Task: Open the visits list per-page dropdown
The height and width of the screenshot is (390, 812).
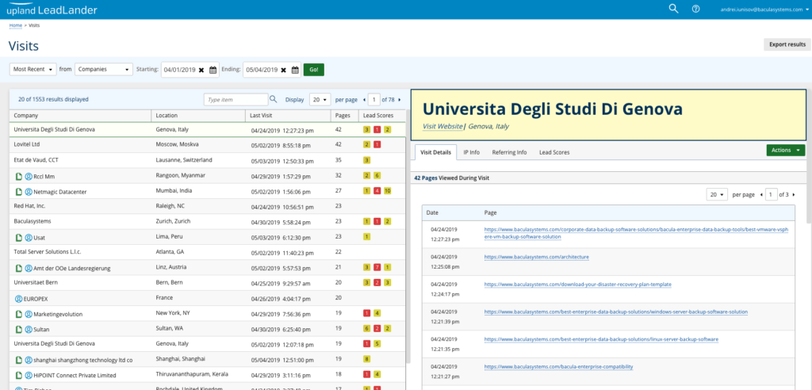Action: pyautogui.click(x=320, y=99)
